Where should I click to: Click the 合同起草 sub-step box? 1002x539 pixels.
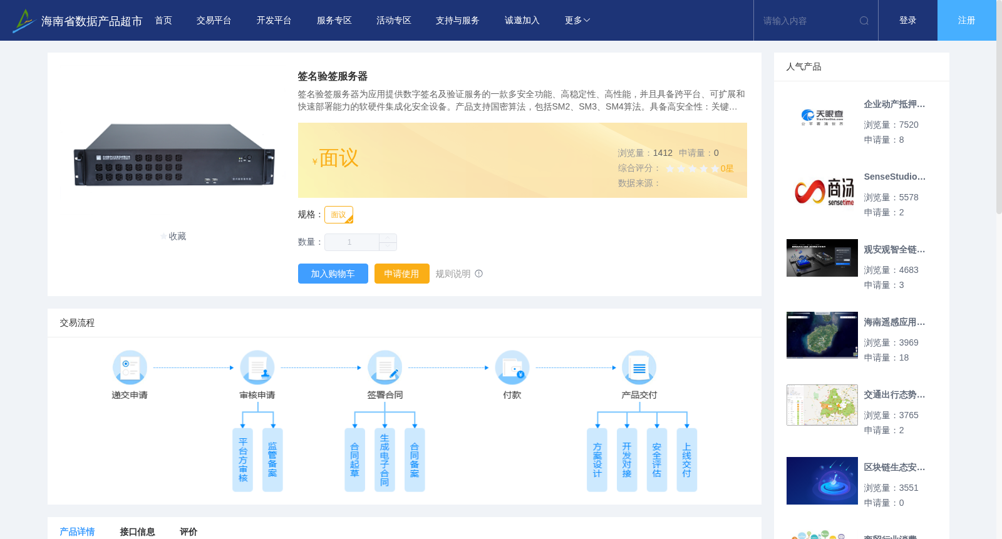pyautogui.click(x=354, y=460)
